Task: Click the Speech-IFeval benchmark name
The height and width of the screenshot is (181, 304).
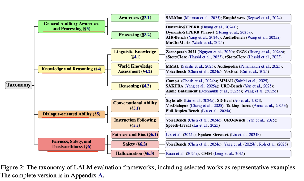Action: tap(178, 125)
